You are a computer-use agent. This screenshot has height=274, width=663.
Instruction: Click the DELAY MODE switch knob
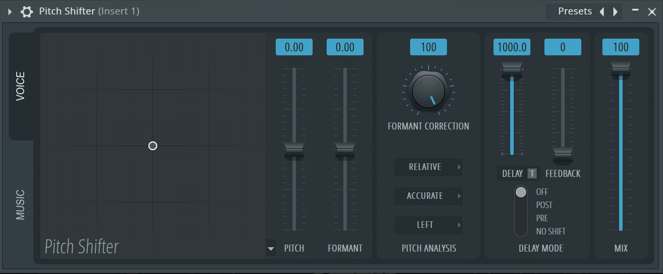click(x=521, y=192)
